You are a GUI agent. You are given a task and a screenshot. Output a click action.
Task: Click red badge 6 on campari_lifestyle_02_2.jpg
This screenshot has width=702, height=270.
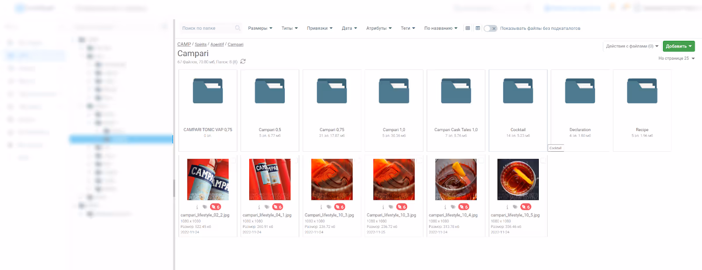pyautogui.click(x=215, y=207)
